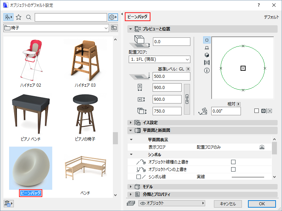Show the object info icon
Viewport: 282px width, 211px height.
[x=207, y=70]
